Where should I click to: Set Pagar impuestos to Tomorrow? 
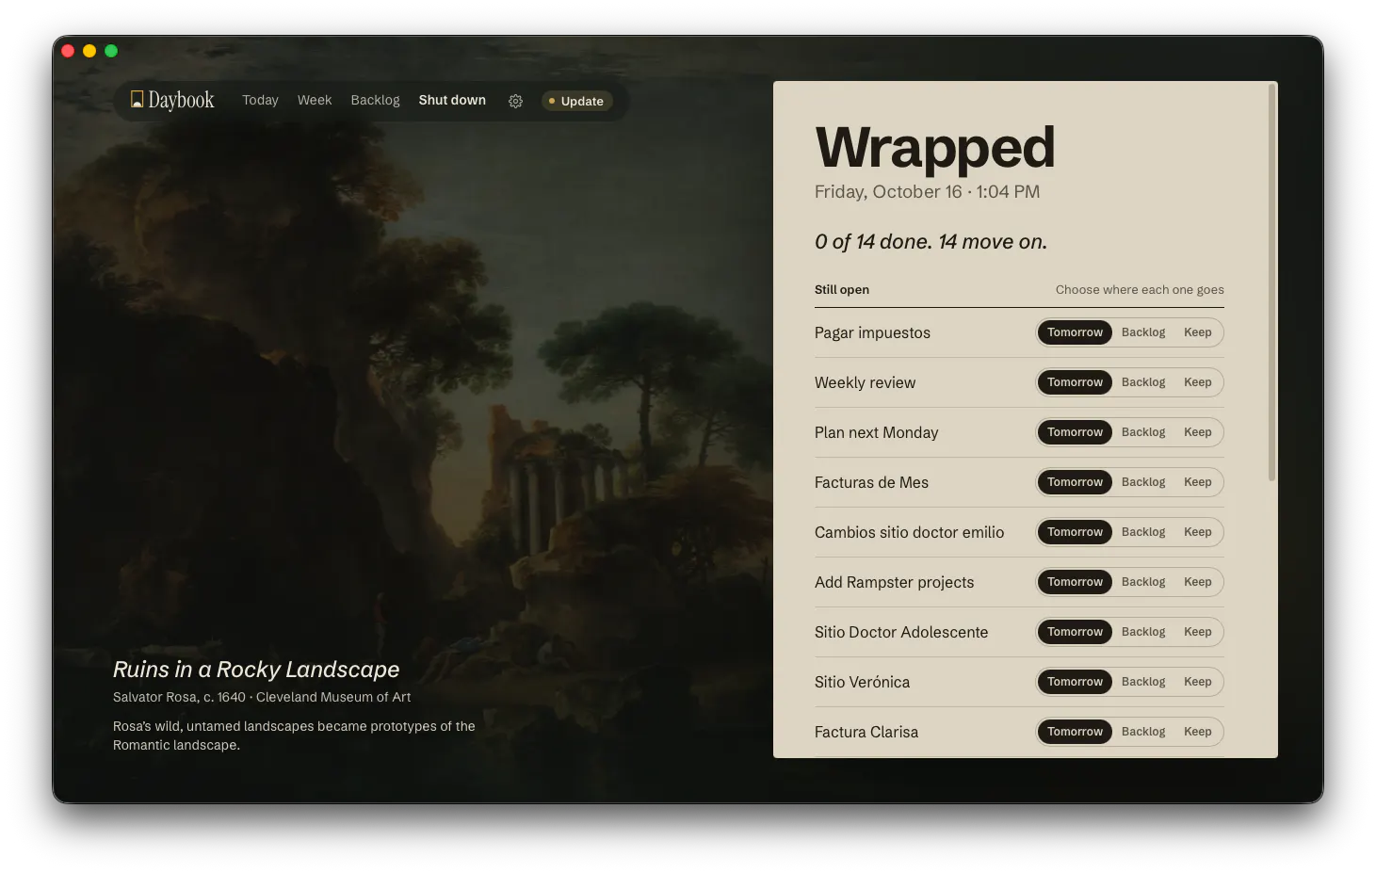click(x=1075, y=332)
